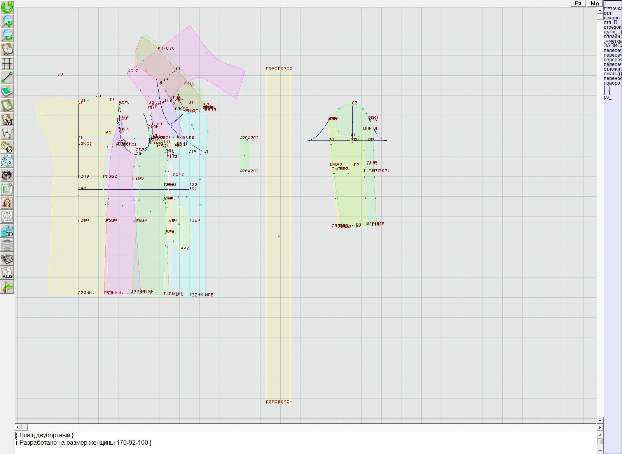Viewport: 622px width, 454px height.
Task: Click the horizontal scrollbar left arrow
Action: coord(18,427)
